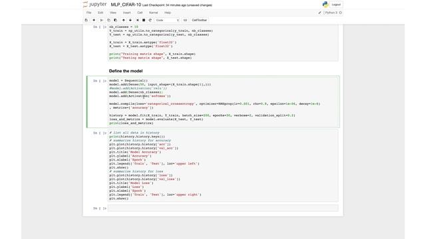Click the nb_classes = 10 line
Viewport: 426px width, 239px height.
124,27
